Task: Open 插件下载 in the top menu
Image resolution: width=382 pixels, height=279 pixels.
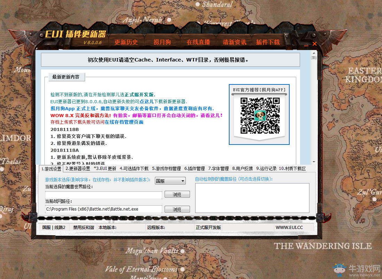Action: pos(268,42)
